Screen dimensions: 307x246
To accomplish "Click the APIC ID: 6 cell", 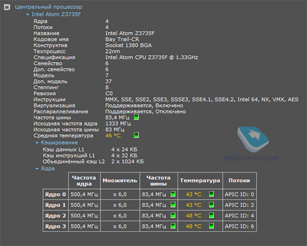I will 239,226.
